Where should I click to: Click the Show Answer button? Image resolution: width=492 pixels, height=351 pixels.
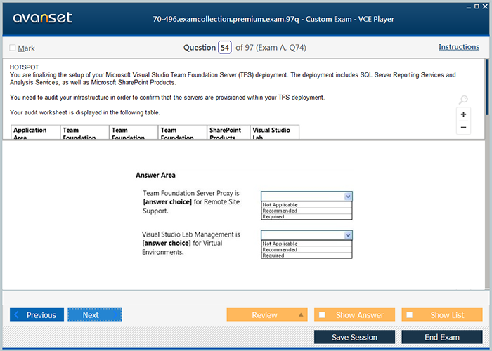[354, 314]
